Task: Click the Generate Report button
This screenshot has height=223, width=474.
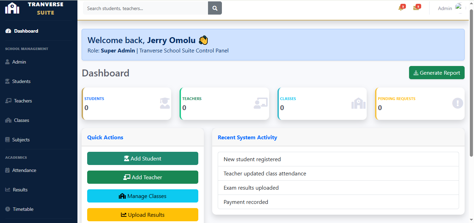Action: point(436,73)
